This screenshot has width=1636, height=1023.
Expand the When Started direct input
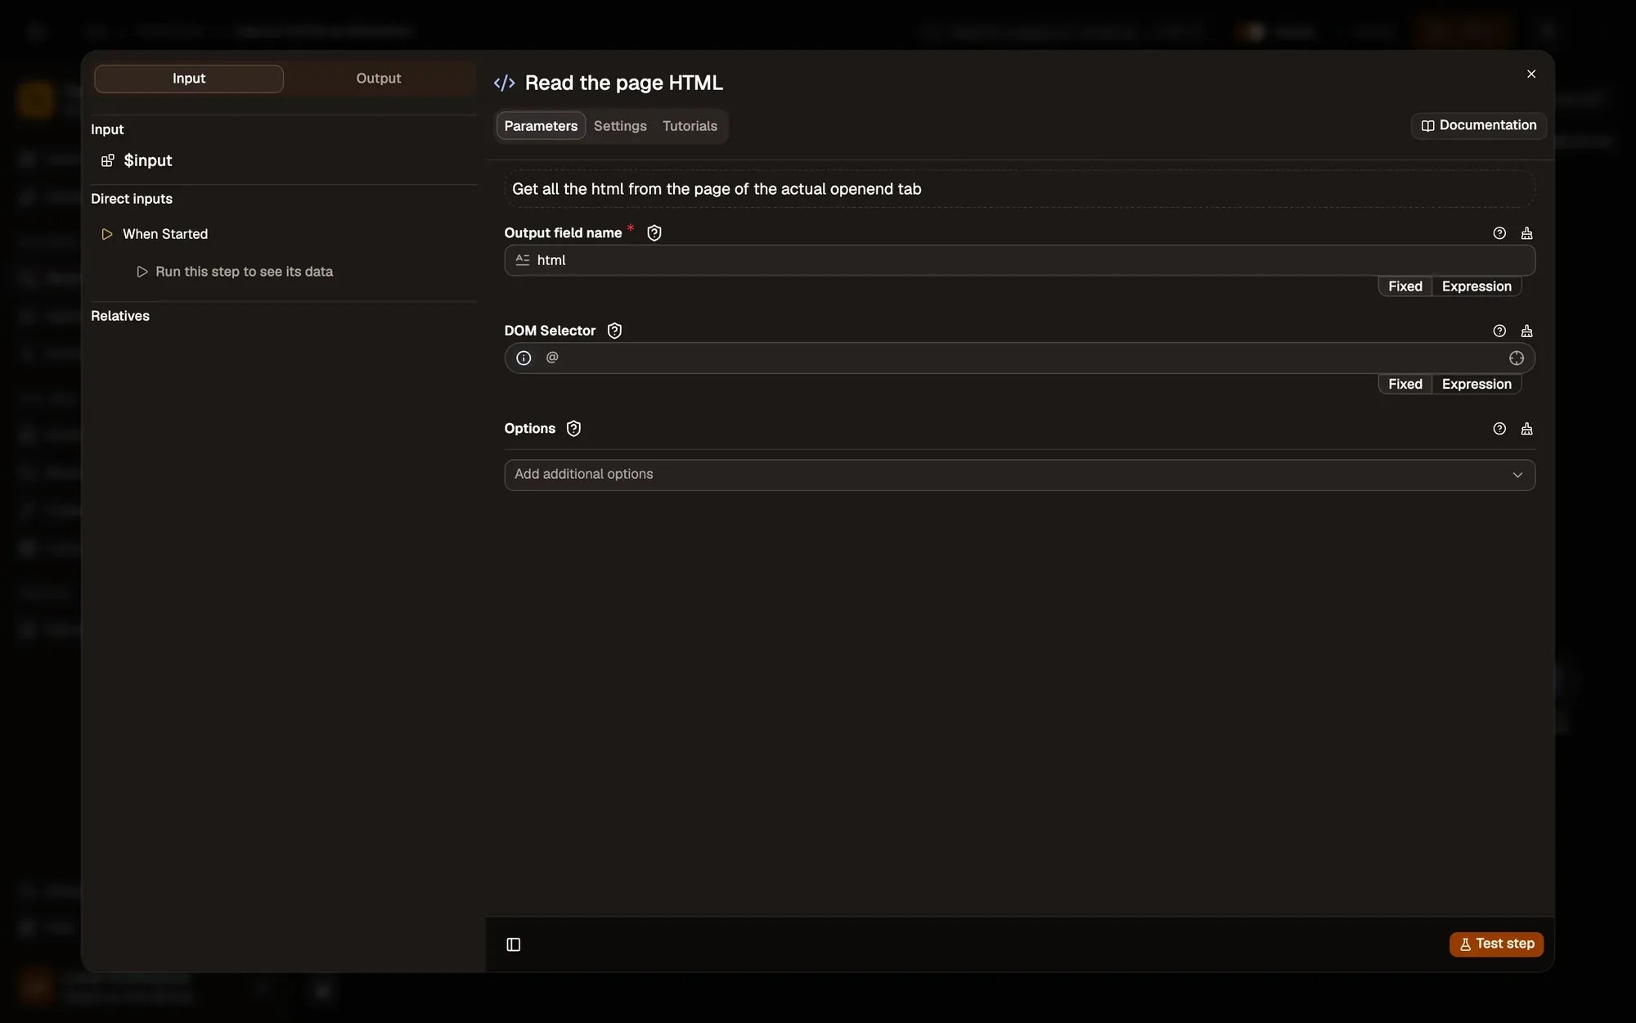165,234
